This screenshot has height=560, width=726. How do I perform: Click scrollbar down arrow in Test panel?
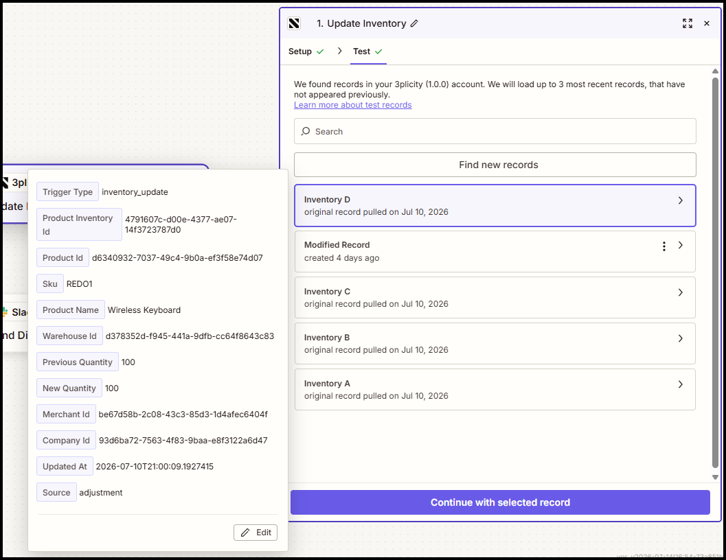pos(715,477)
